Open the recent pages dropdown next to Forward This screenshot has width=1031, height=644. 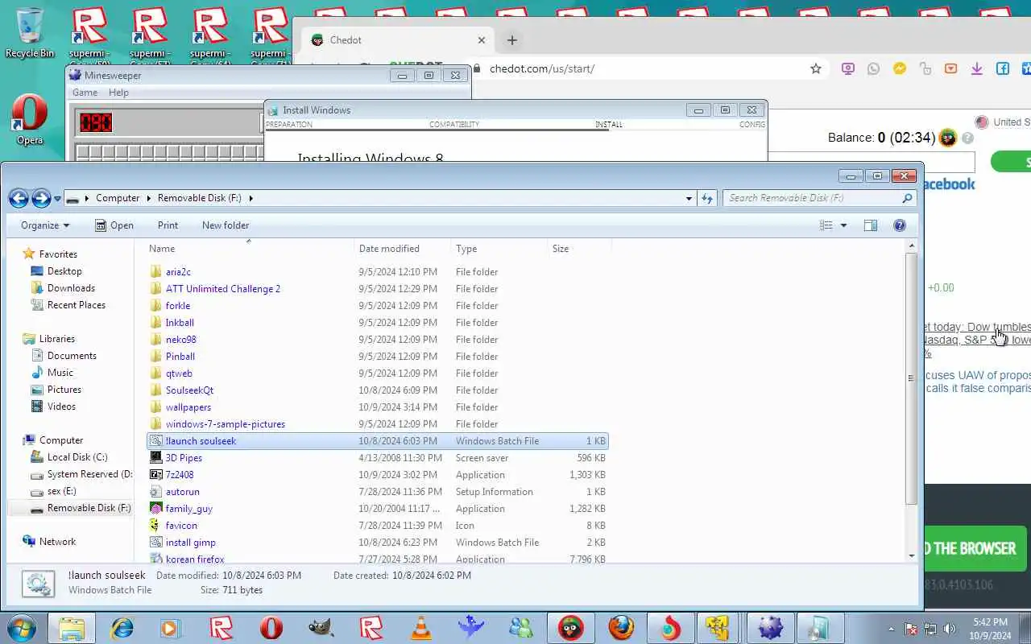[x=57, y=199]
